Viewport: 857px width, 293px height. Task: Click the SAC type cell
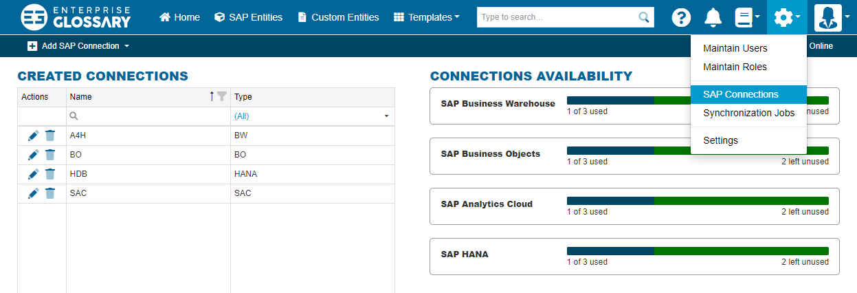(313, 193)
